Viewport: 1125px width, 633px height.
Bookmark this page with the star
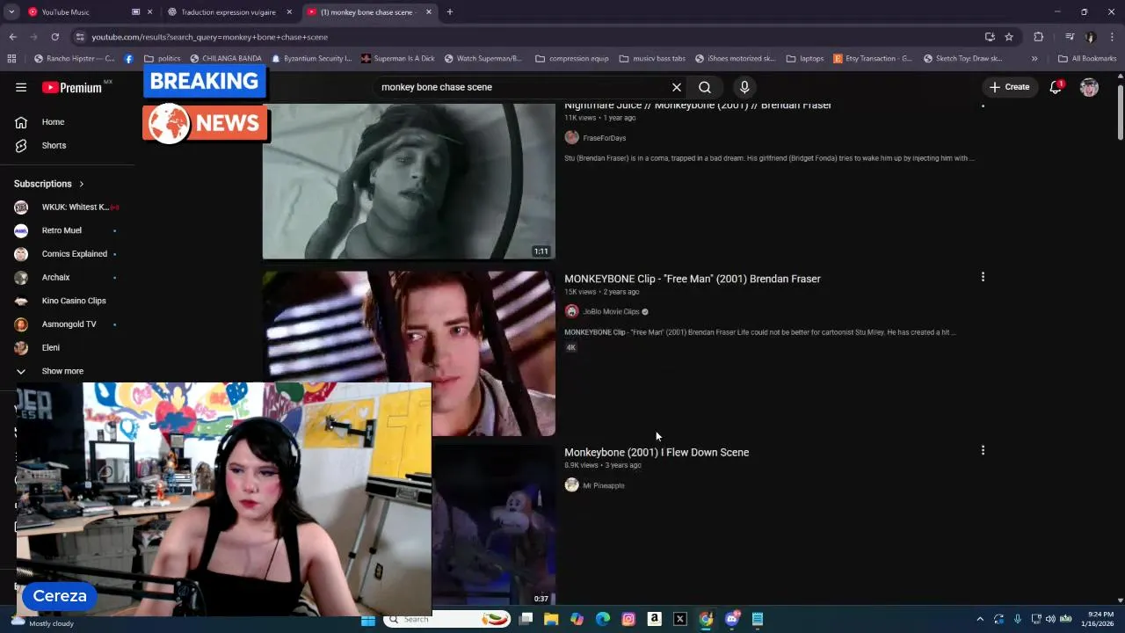pos(1009,37)
